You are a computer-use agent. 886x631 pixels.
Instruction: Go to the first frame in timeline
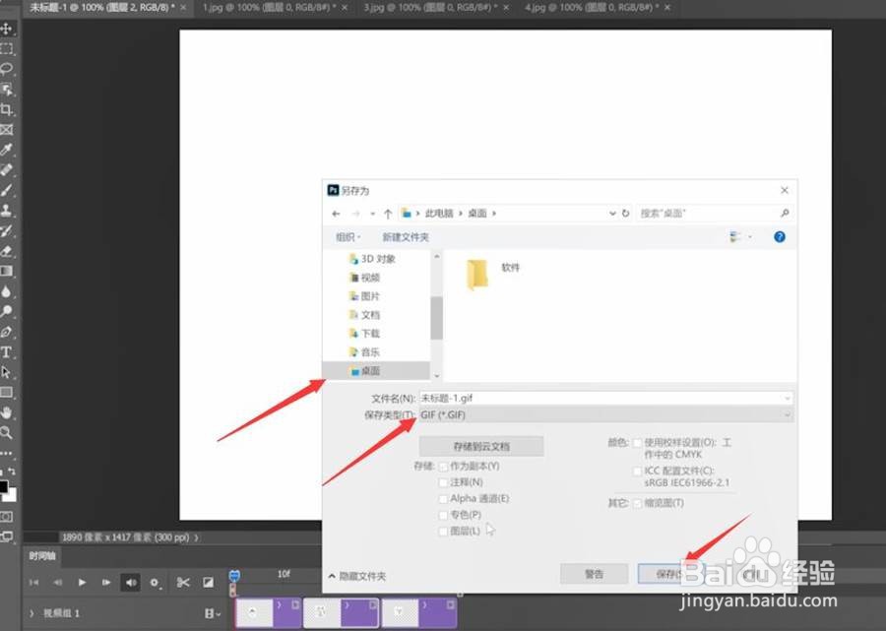click(33, 583)
